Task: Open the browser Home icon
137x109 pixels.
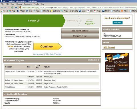Action: [x=16, y=7]
